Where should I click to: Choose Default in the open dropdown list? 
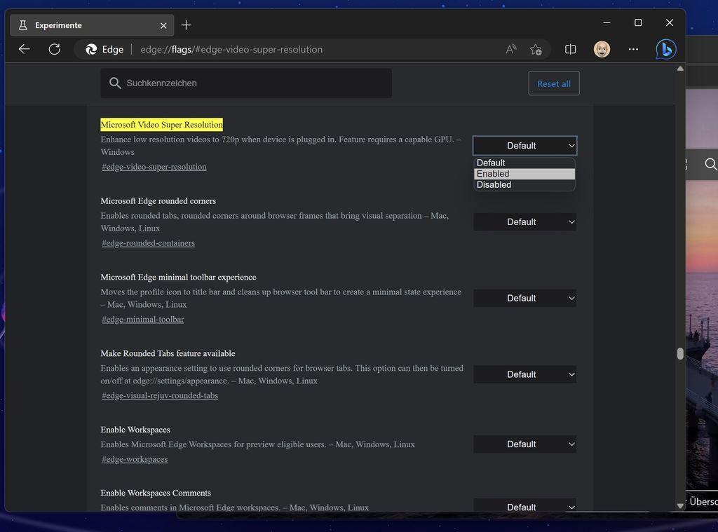click(524, 163)
